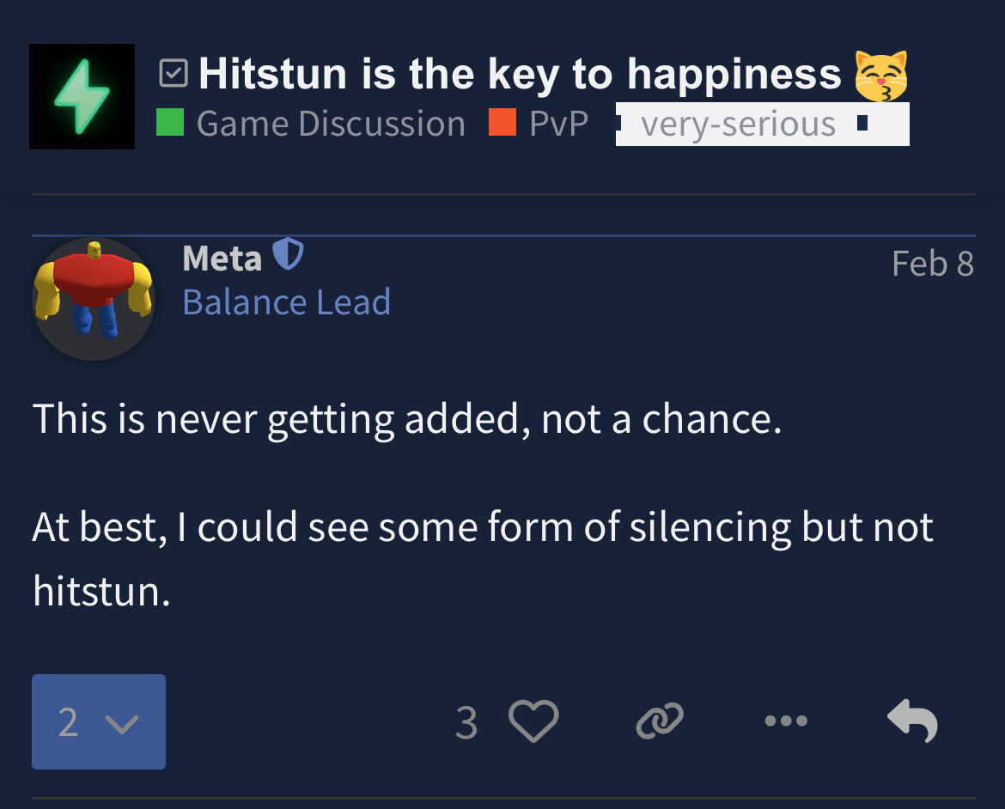Click the Feb 8 post date
The width and height of the screenshot is (1005, 809).
point(933,264)
